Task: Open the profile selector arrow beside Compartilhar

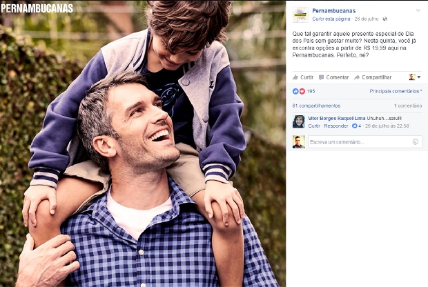Action: click(x=419, y=77)
